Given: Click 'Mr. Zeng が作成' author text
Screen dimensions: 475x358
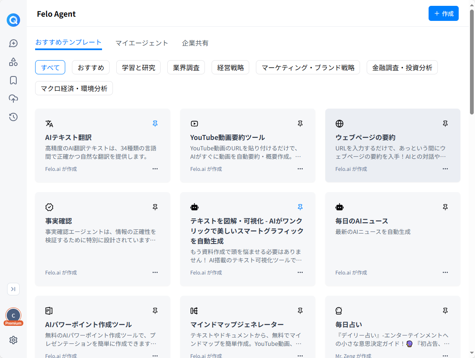Looking at the screenshot, I should click(x=353, y=355).
